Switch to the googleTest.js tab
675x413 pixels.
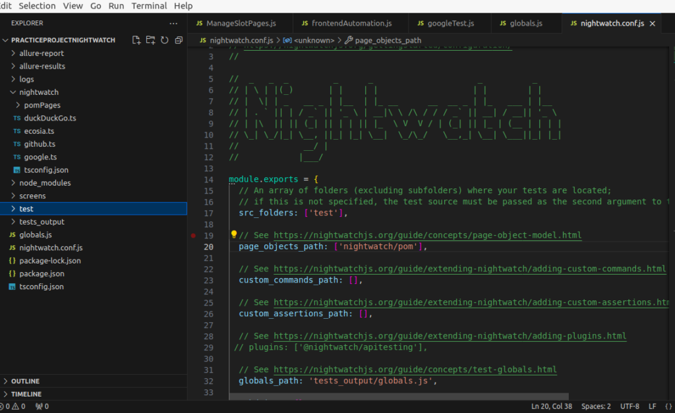click(x=450, y=24)
